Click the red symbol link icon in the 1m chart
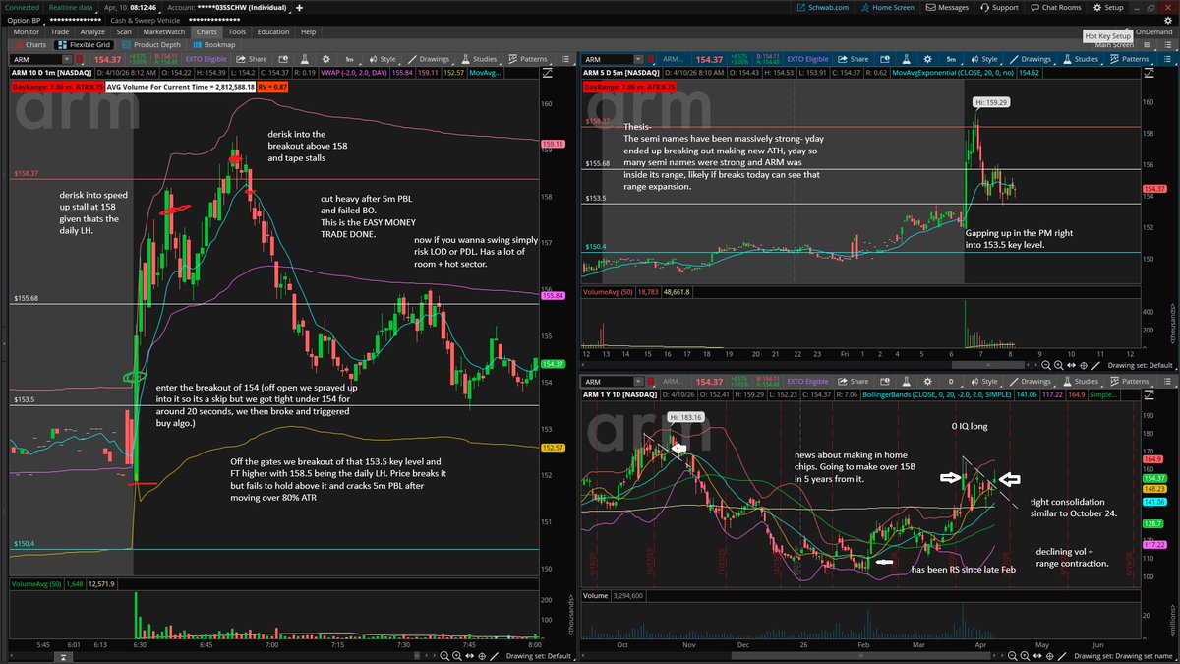 pyautogui.click(x=80, y=59)
